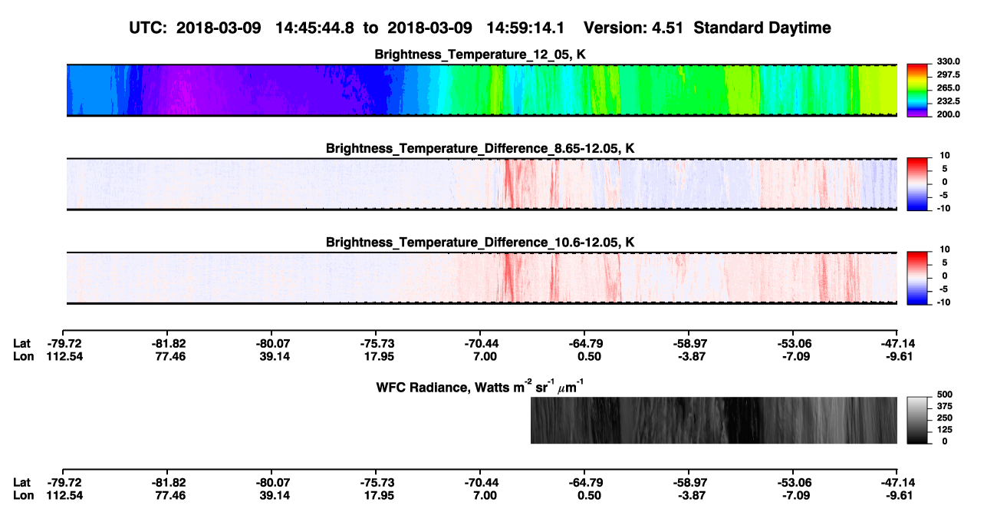Click the Brightness_Temperature_Difference_10.6-12.05 panel title

pos(480,243)
